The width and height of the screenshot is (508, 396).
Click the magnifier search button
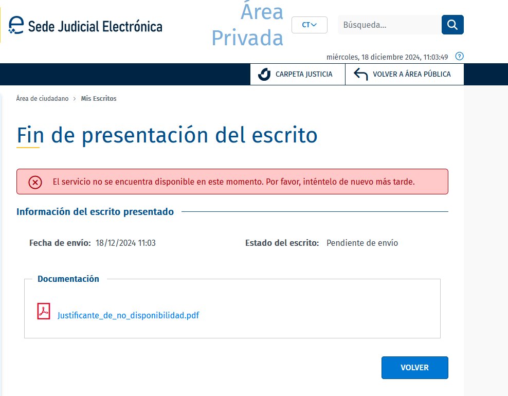[x=452, y=25]
